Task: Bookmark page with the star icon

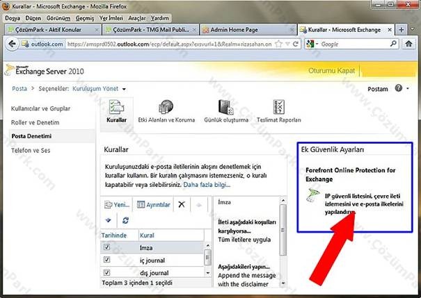Action: [x=279, y=44]
